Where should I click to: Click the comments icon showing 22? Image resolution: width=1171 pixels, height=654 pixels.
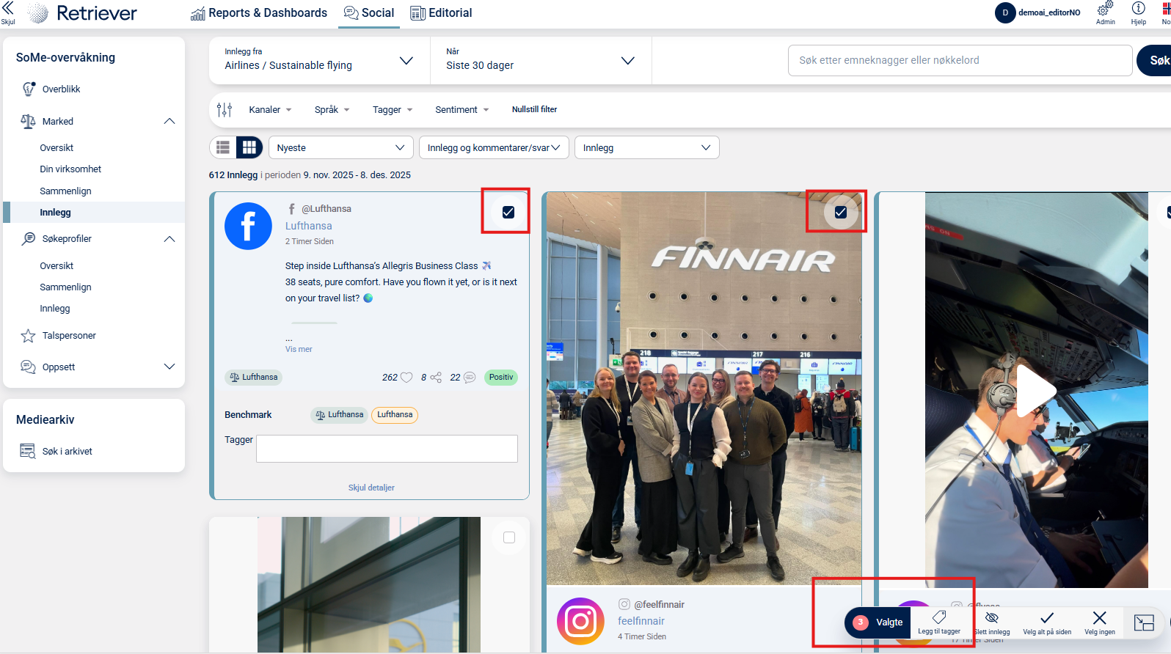[470, 378]
